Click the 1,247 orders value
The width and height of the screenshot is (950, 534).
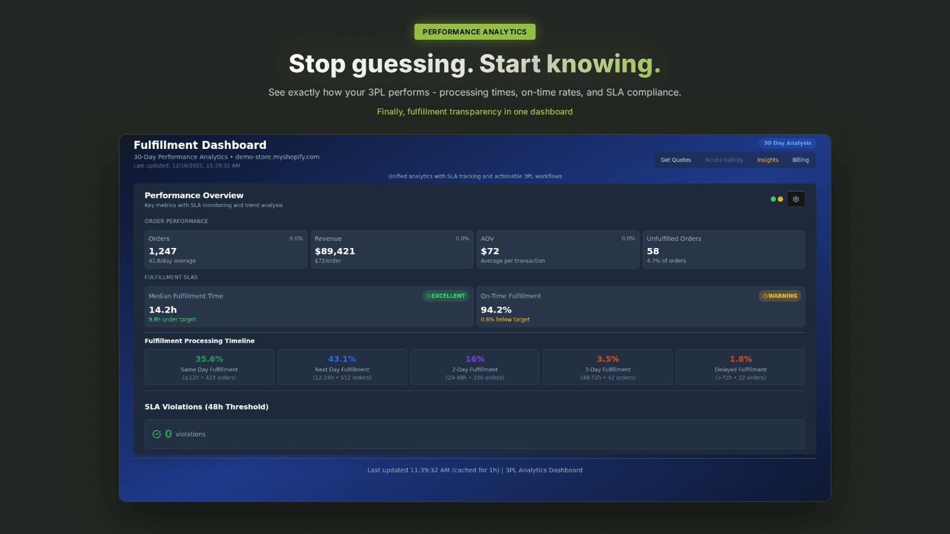[x=163, y=251]
